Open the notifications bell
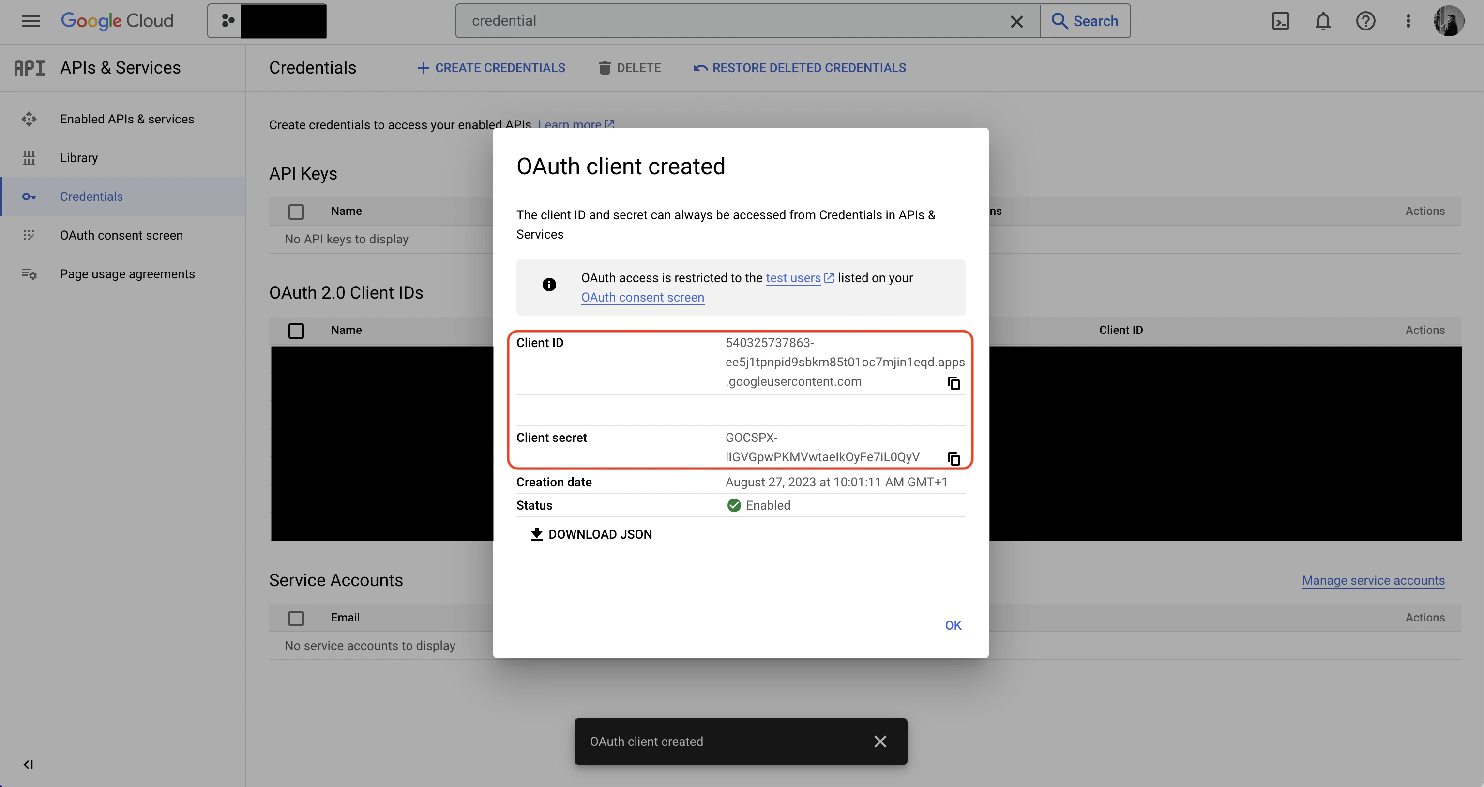 tap(1323, 21)
